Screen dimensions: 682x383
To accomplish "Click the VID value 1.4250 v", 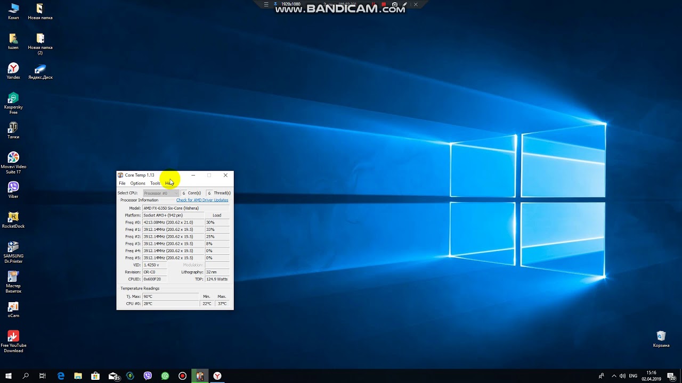I will point(155,265).
